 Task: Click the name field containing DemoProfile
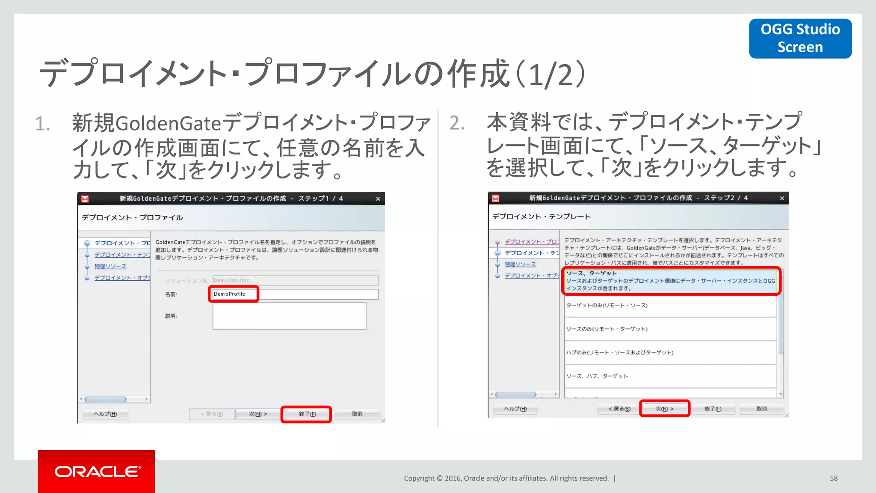pos(295,294)
